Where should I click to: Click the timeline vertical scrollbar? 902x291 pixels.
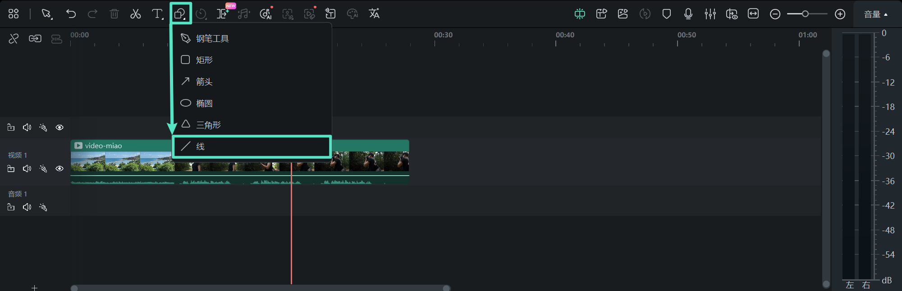(x=826, y=169)
